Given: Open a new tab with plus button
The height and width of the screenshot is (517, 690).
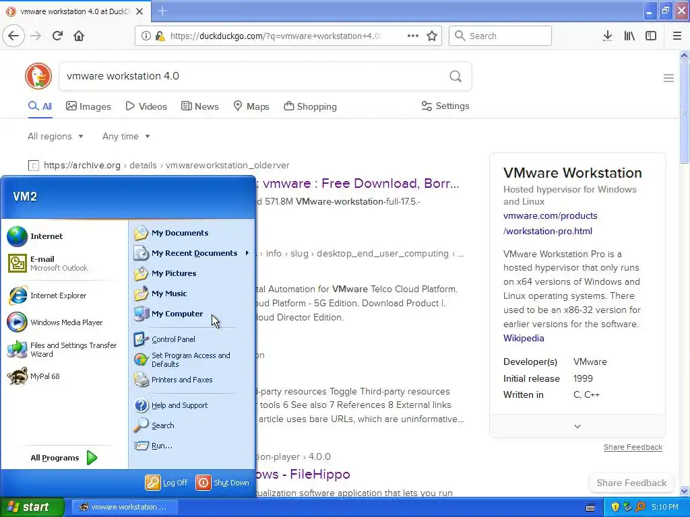Looking at the screenshot, I should click(x=162, y=11).
